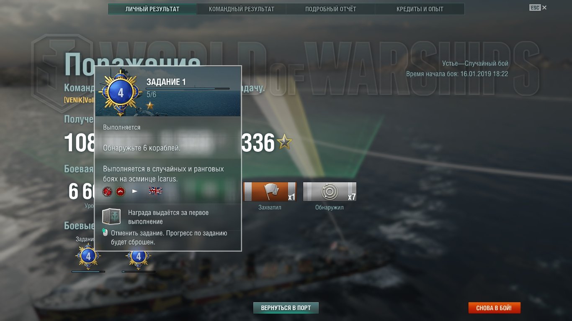This screenshot has width=572, height=321.
Task: Click the ЗАДАНИЕ 1 progress bar showing 5/6
Action: click(188, 89)
